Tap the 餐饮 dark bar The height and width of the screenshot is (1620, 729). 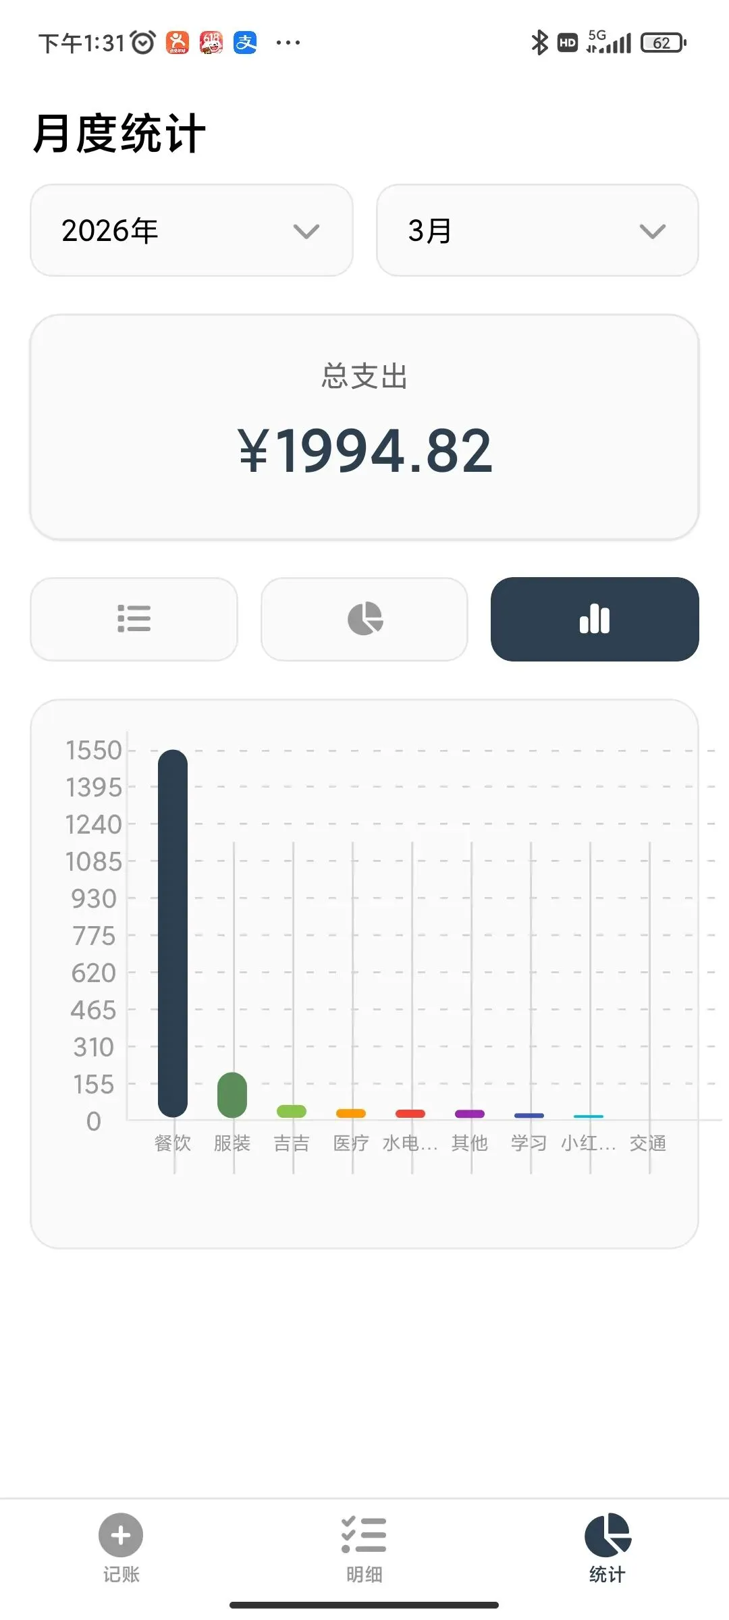coord(173,932)
